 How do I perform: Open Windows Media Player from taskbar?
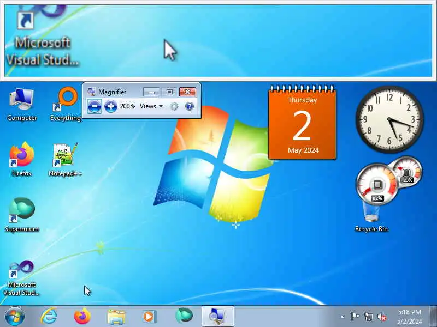coord(150,317)
